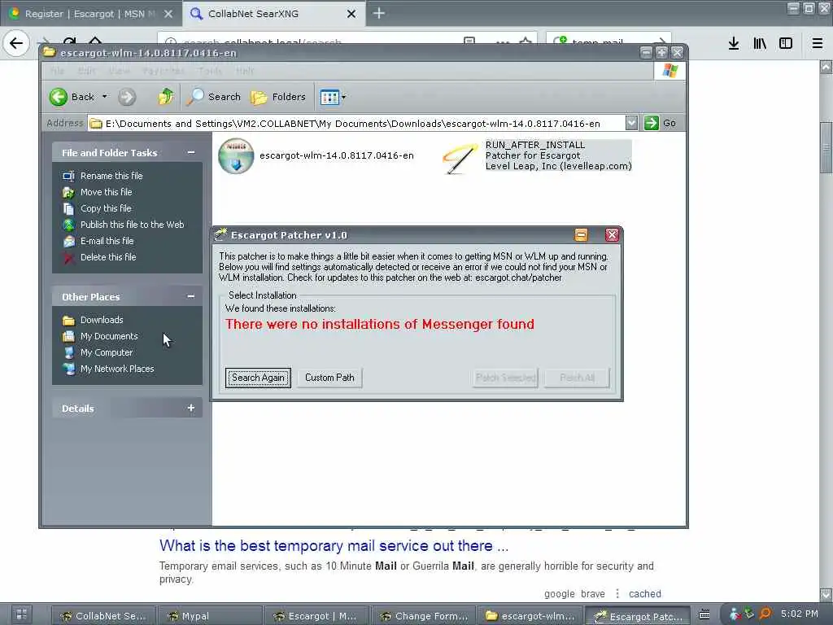The height and width of the screenshot is (625, 833).
Task: Open the Help menu in Explorer
Action: [244, 71]
